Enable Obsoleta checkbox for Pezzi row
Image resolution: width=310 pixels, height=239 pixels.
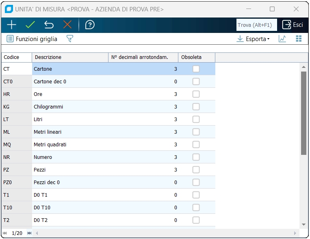pos(196,169)
